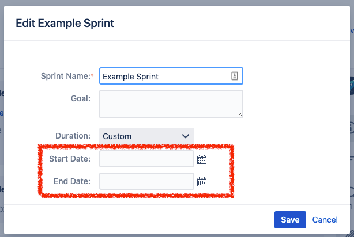Click the Duration label
This screenshot has height=237, width=354.
tap(73, 136)
